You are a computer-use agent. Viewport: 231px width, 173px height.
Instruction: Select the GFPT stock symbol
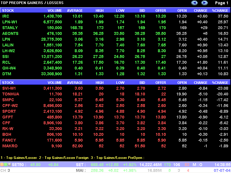click(8, 117)
